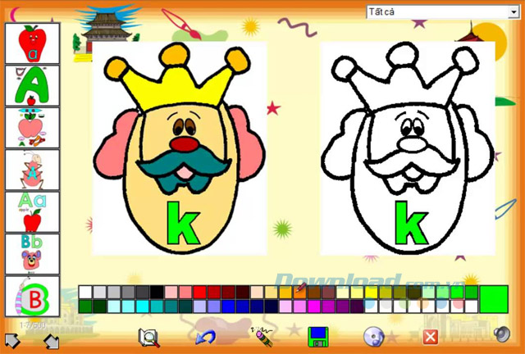This screenshot has width=525, height=354.
Task: Fill the nose in the uncolored picture
Action: [412, 144]
